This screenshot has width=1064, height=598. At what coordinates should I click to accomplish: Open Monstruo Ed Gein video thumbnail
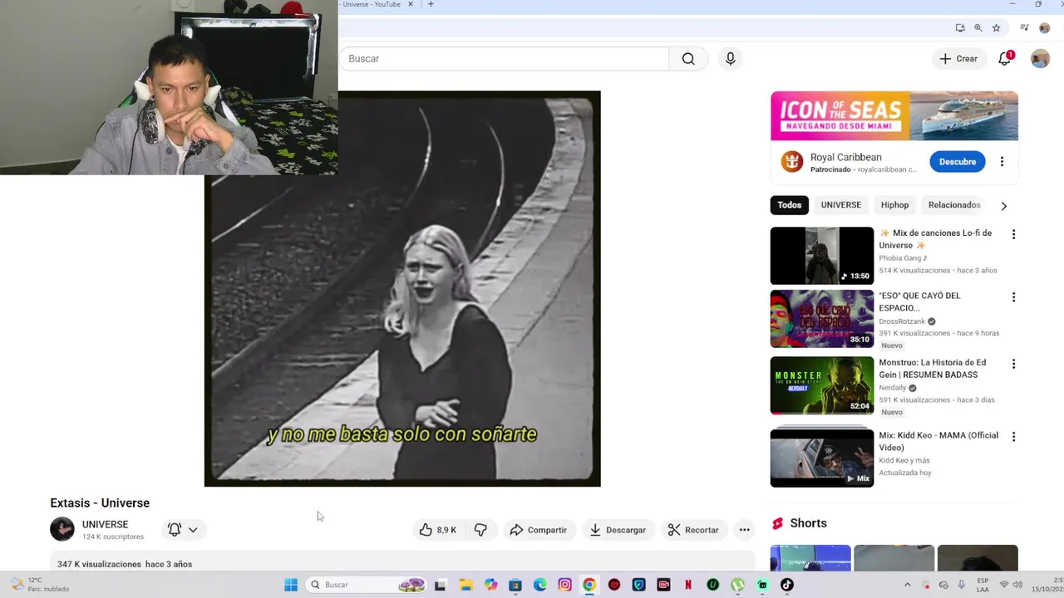[x=822, y=385]
